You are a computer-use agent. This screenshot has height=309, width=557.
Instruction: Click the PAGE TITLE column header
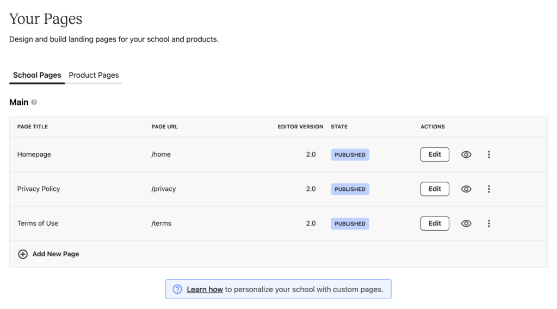coord(32,127)
